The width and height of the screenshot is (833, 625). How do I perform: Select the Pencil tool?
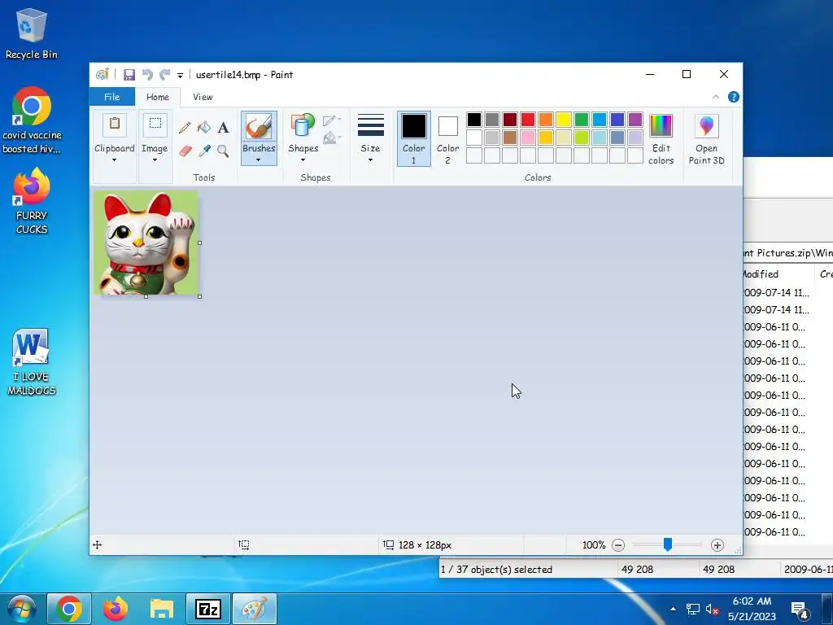[185, 127]
